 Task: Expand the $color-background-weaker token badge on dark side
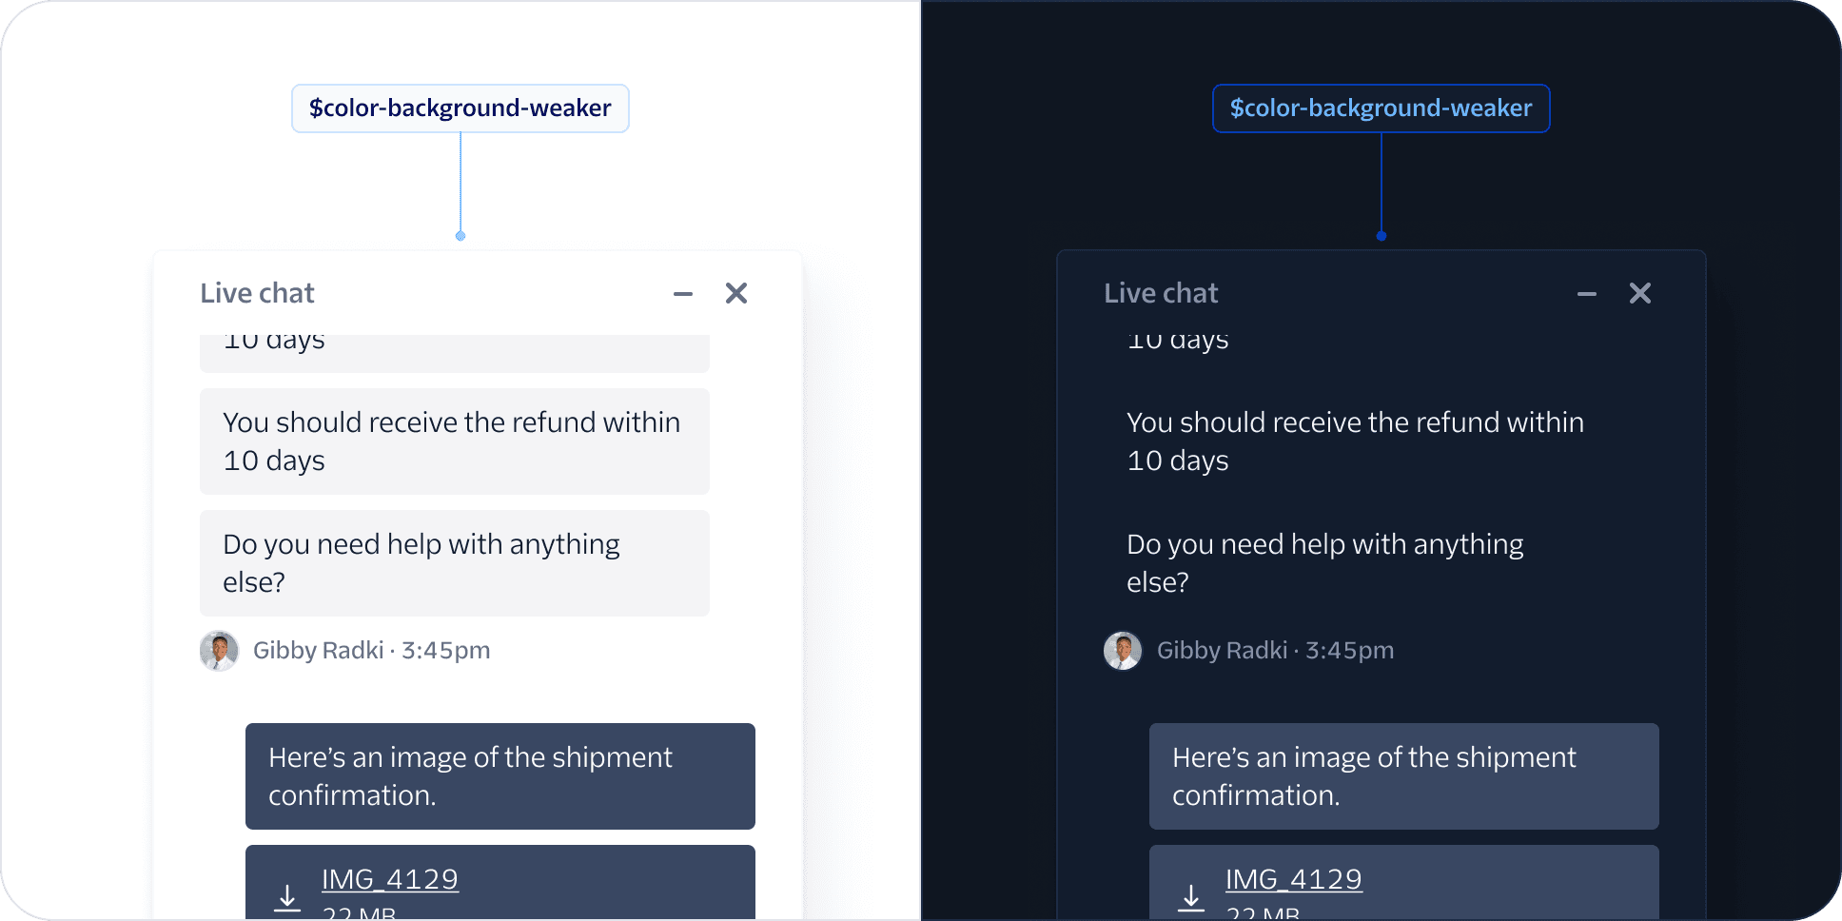pyautogui.click(x=1381, y=108)
